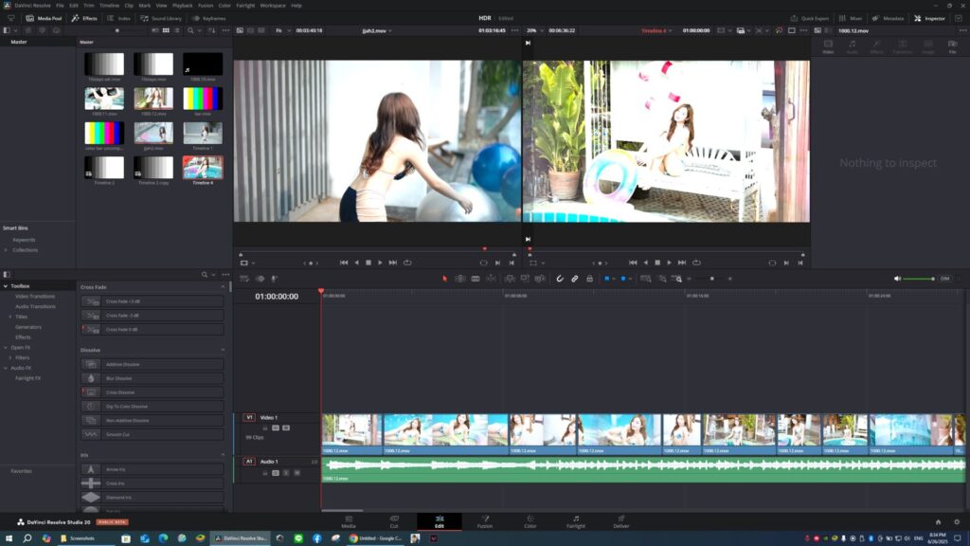This screenshot has width=970, height=546.
Task: Switch to the Fairlight page tab
Action: click(x=575, y=521)
